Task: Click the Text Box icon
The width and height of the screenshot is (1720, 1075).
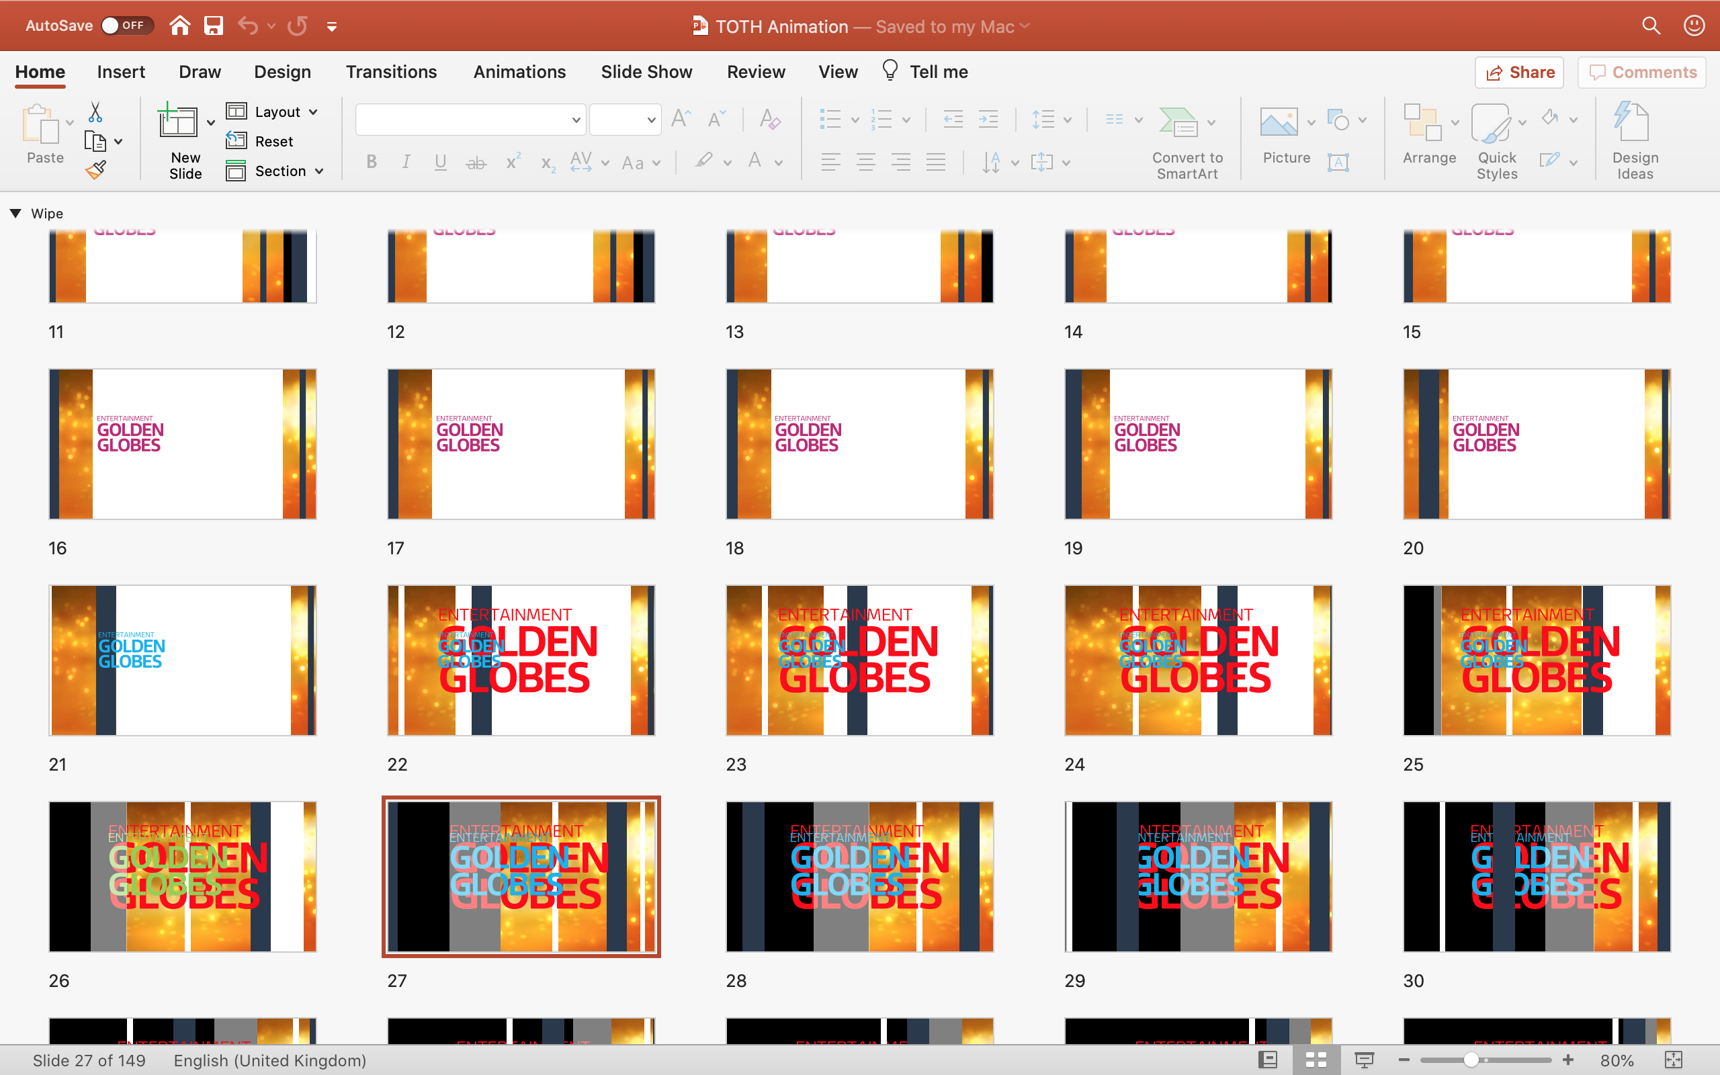Action: click(x=1338, y=162)
